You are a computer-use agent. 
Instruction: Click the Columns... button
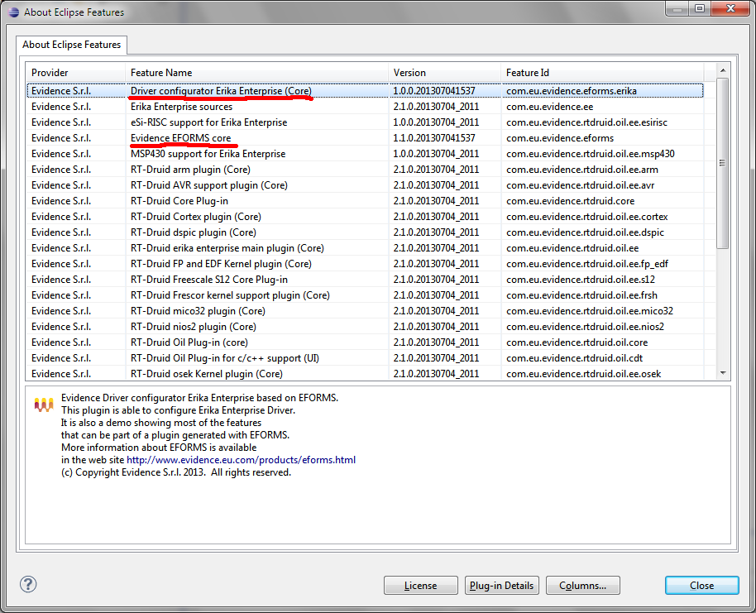pos(583,586)
